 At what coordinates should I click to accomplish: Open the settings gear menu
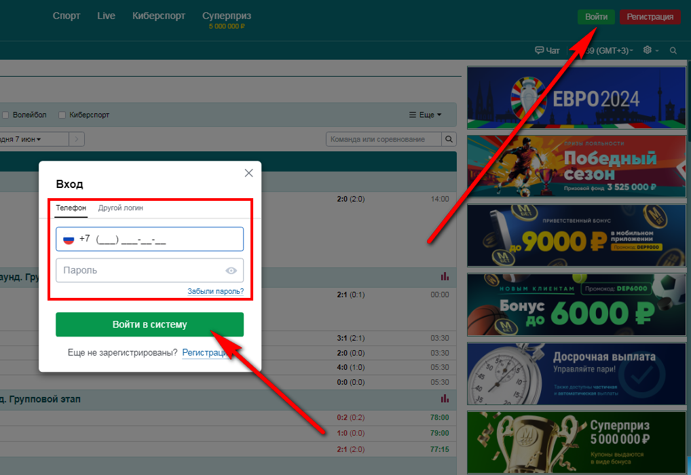pos(650,50)
